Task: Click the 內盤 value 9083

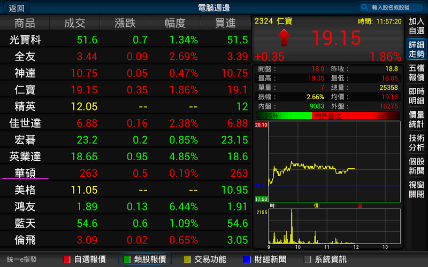Action: tap(317, 106)
